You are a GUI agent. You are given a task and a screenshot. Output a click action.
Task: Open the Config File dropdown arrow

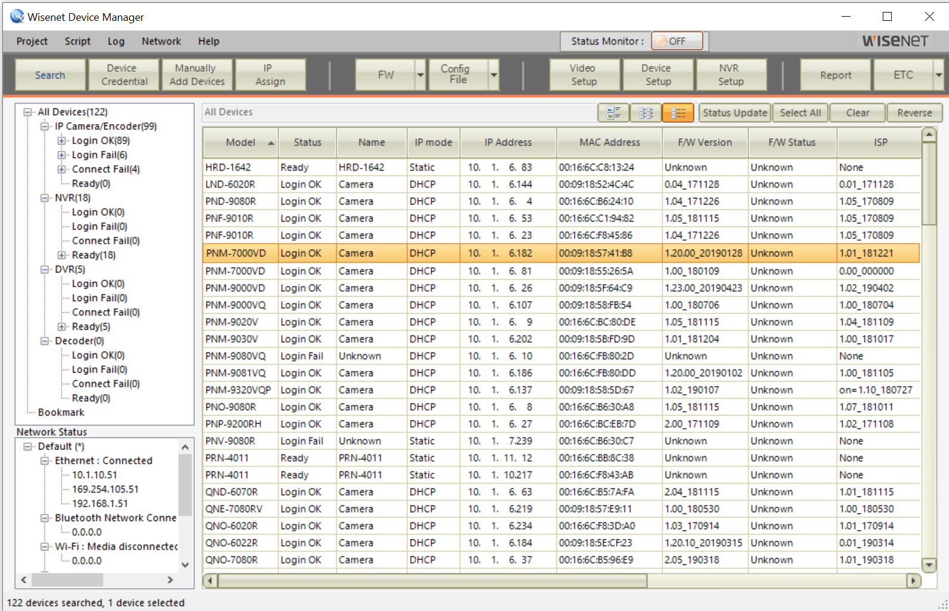[494, 75]
